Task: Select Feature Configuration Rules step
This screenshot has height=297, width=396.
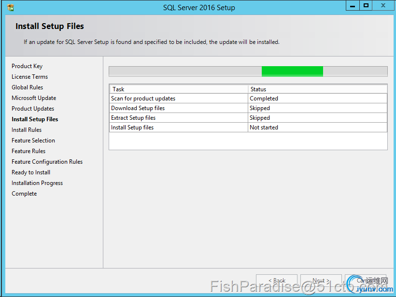Action: pos(47,162)
